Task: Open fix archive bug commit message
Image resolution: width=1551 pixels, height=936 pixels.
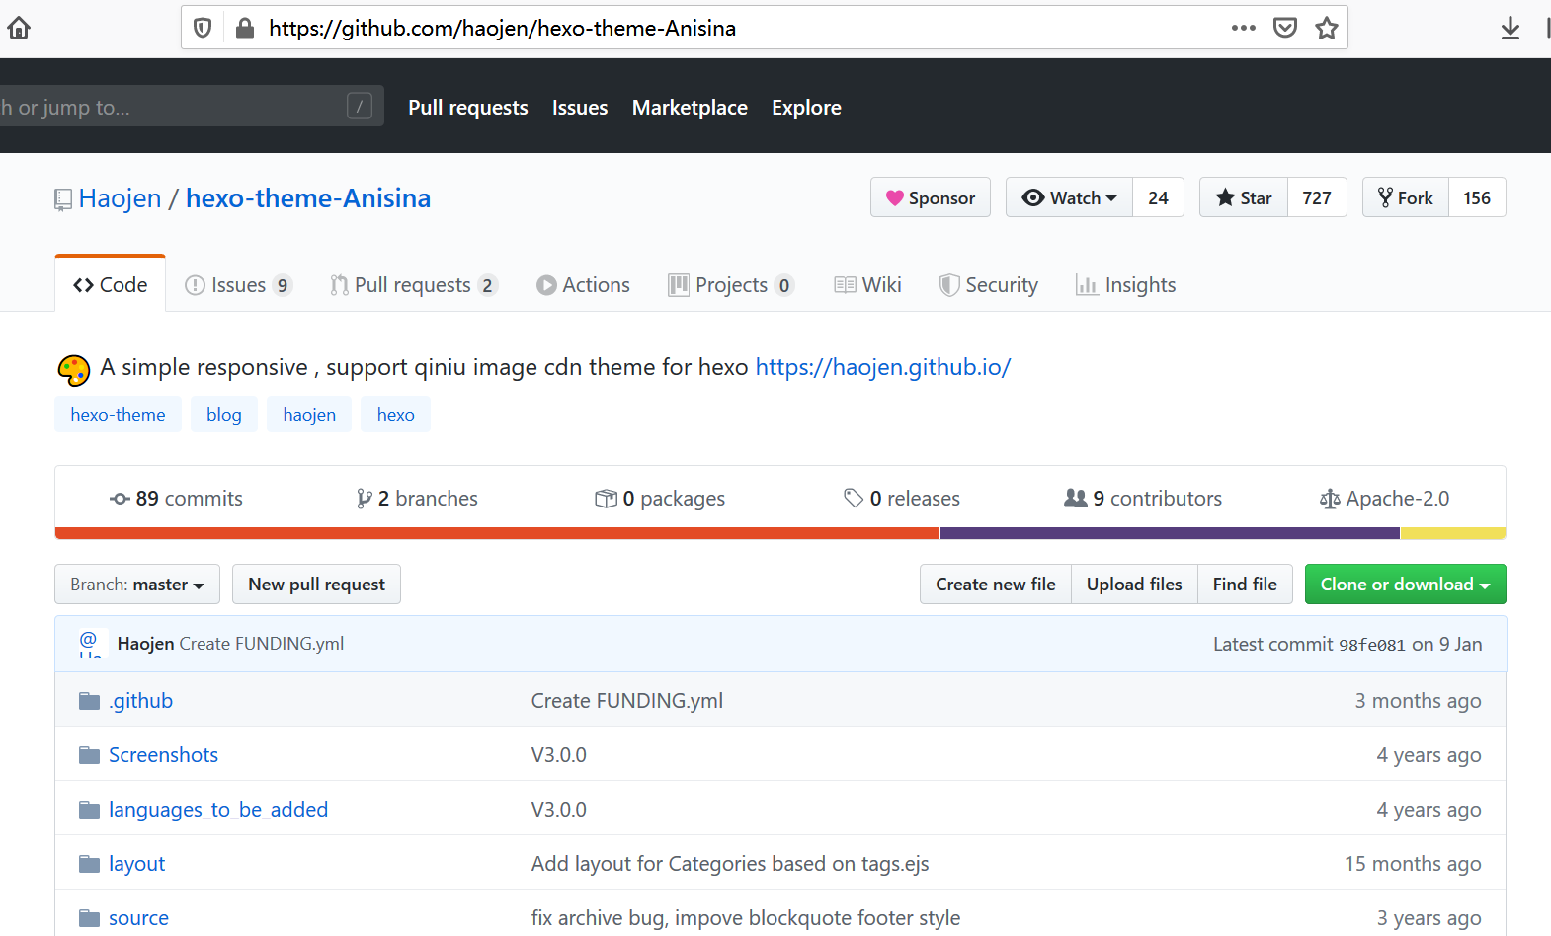Action: (x=746, y=918)
